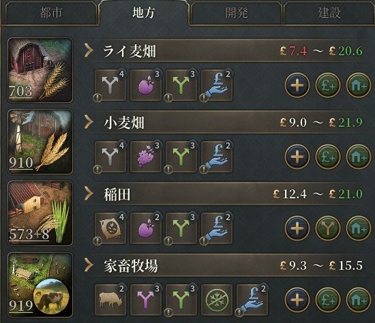Image resolution: width=375 pixels, height=323 pixels.
Task: Open the 開発 tab
Action: [237, 13]
